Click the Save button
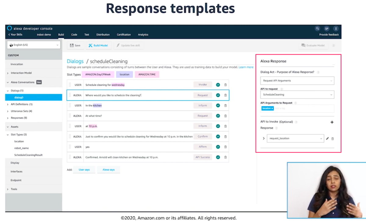 pyautogui.click(x=75, y=45)
